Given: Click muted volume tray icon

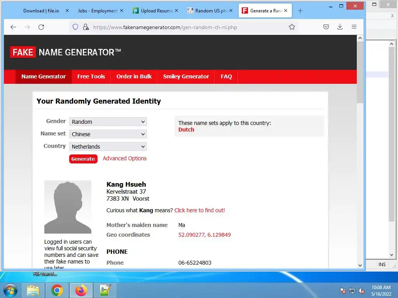Looking at the screenshot, I should (361, 291).
